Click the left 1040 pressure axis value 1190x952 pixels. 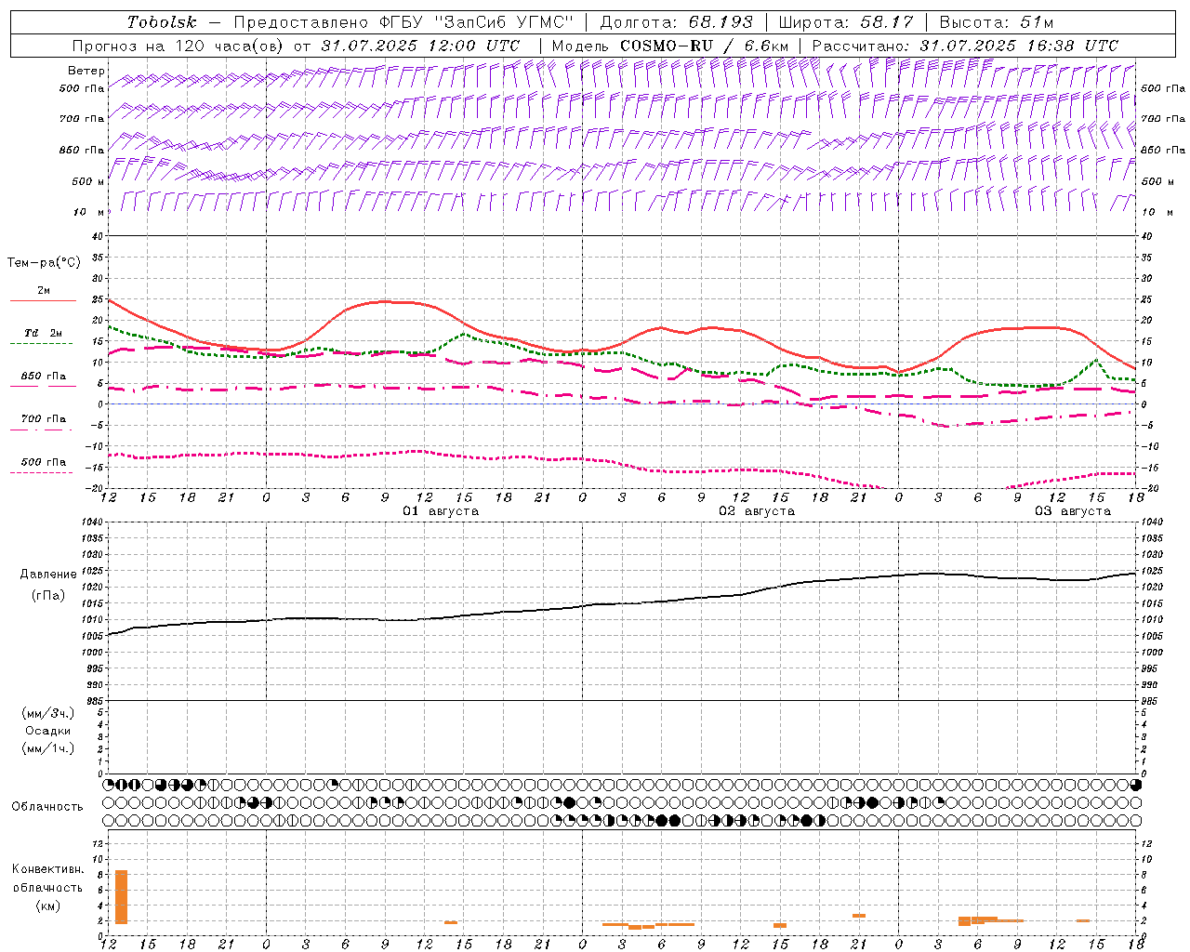click(91, 522)
